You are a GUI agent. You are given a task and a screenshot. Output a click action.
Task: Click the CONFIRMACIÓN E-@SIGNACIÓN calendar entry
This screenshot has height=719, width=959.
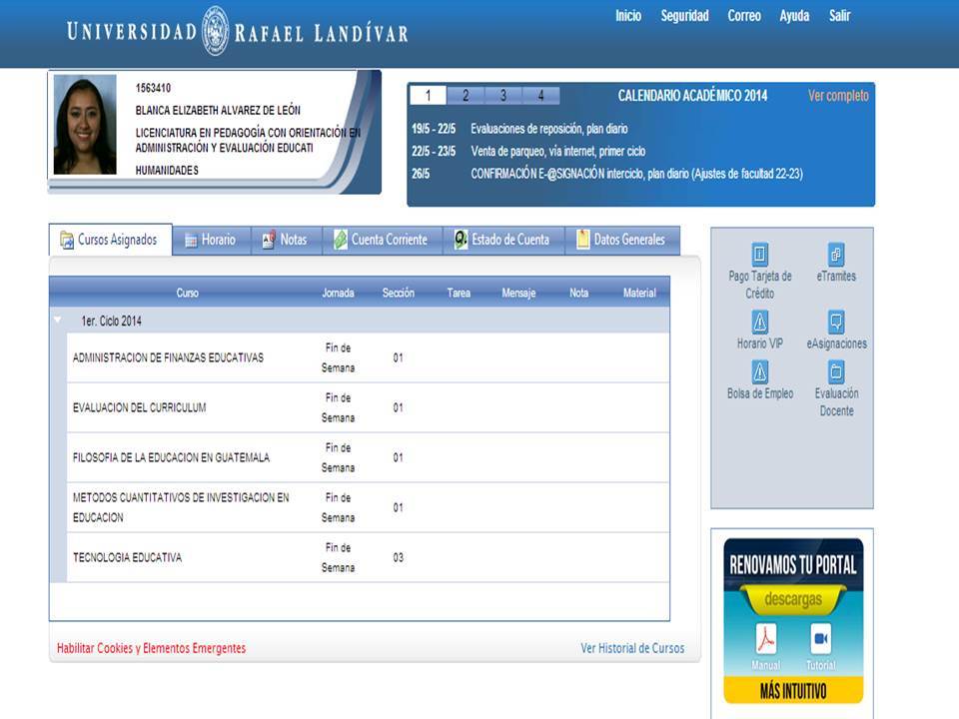(x=636, y=174)
